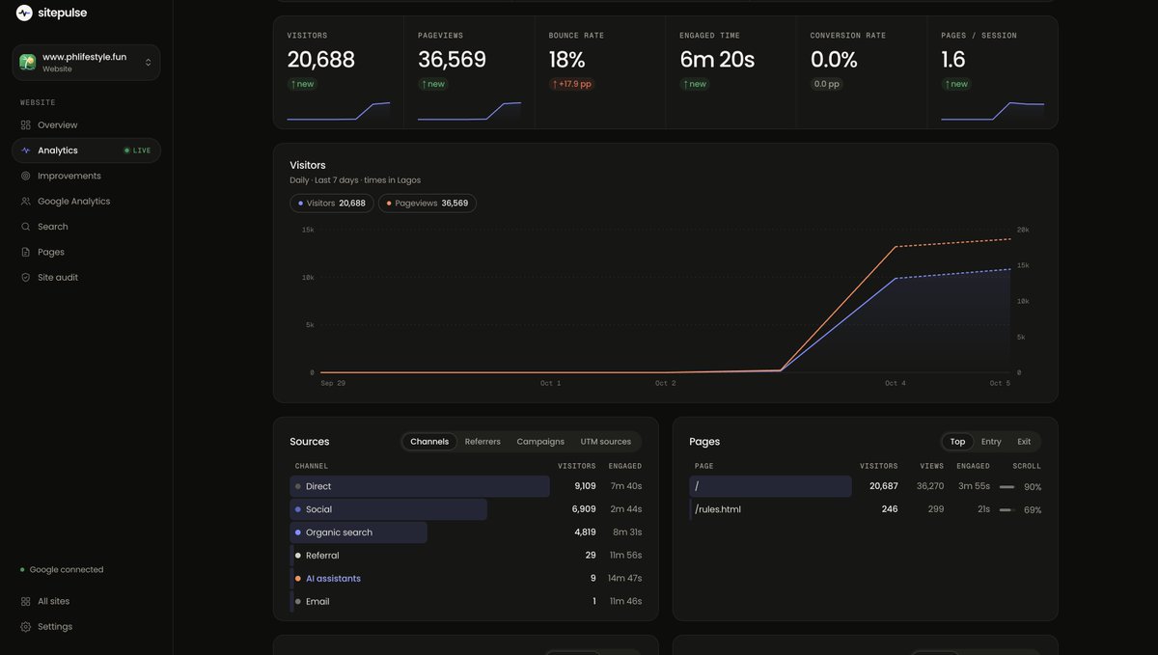Click the Overview grid icon
Screen dimensions: 1158x655
pyautogui.click(x=26, y=125)
